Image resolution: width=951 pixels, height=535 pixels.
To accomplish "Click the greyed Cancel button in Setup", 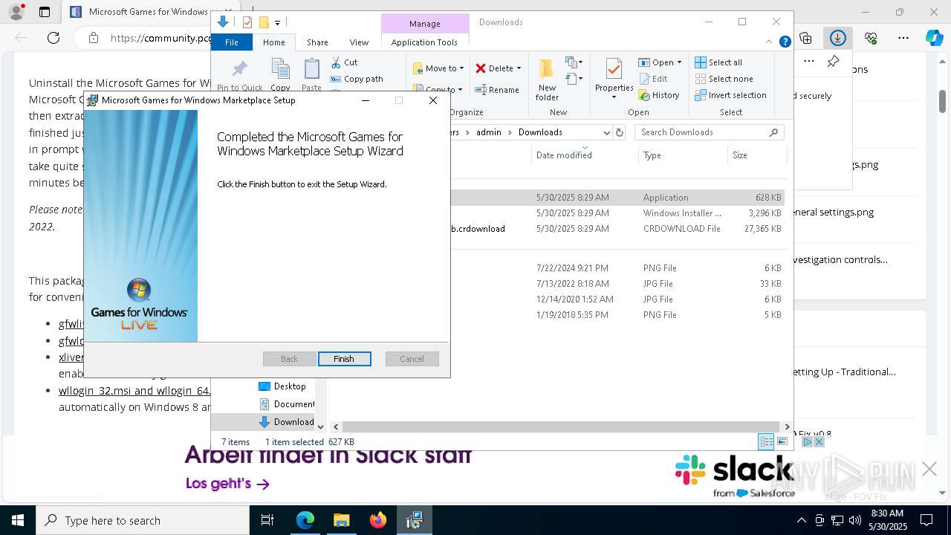I will 412,359.
